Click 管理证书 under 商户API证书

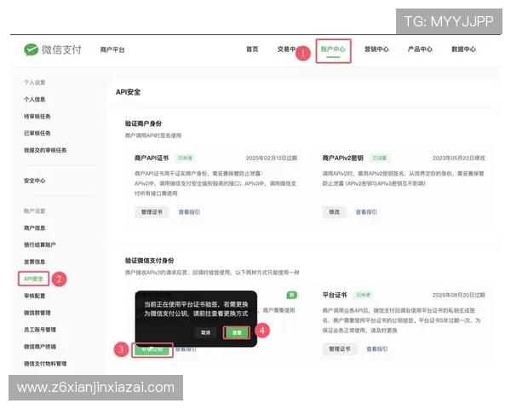(x=152, y=212)
